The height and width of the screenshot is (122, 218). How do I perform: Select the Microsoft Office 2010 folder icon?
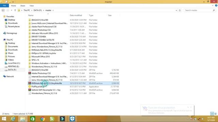point(30,57)
